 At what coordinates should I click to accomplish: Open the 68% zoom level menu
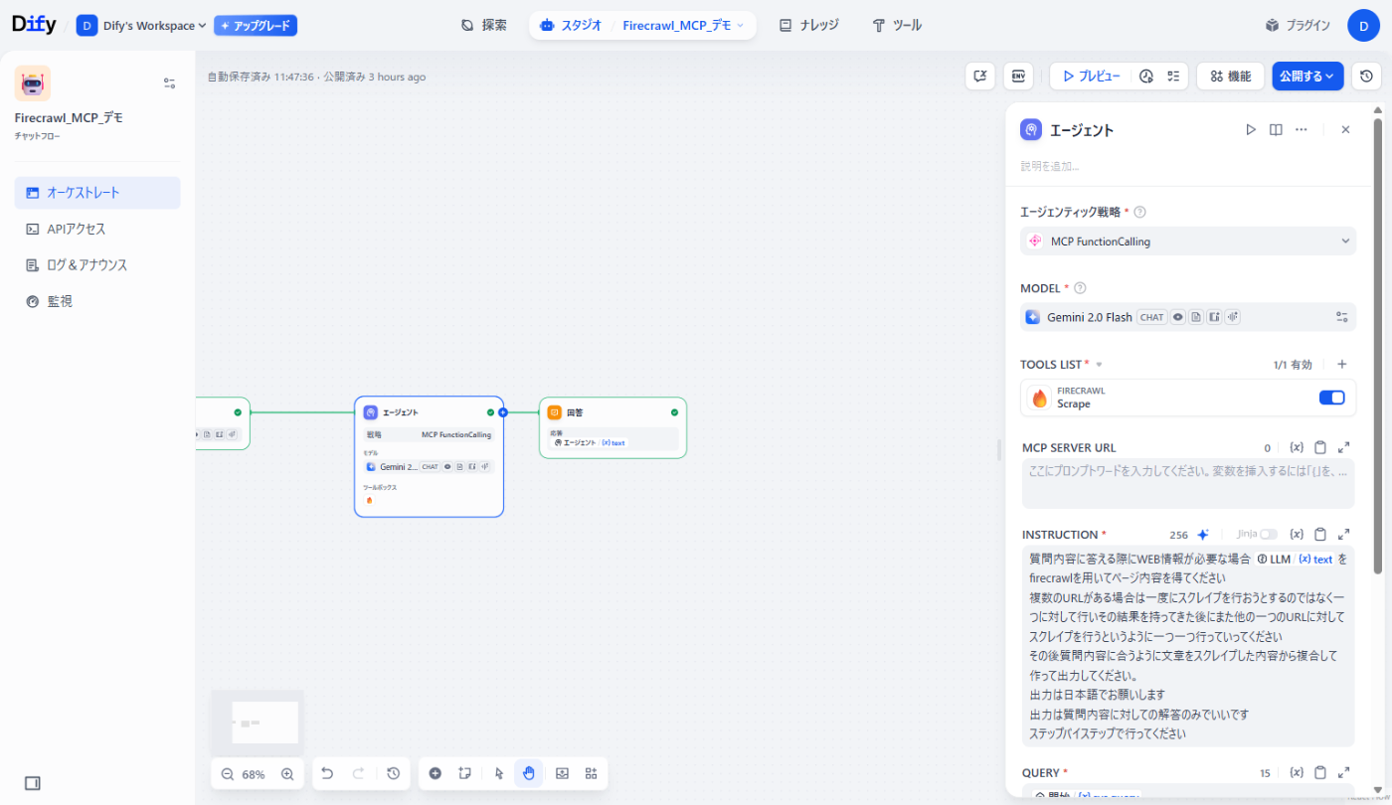pyautogui.click(x=254, y=774)
